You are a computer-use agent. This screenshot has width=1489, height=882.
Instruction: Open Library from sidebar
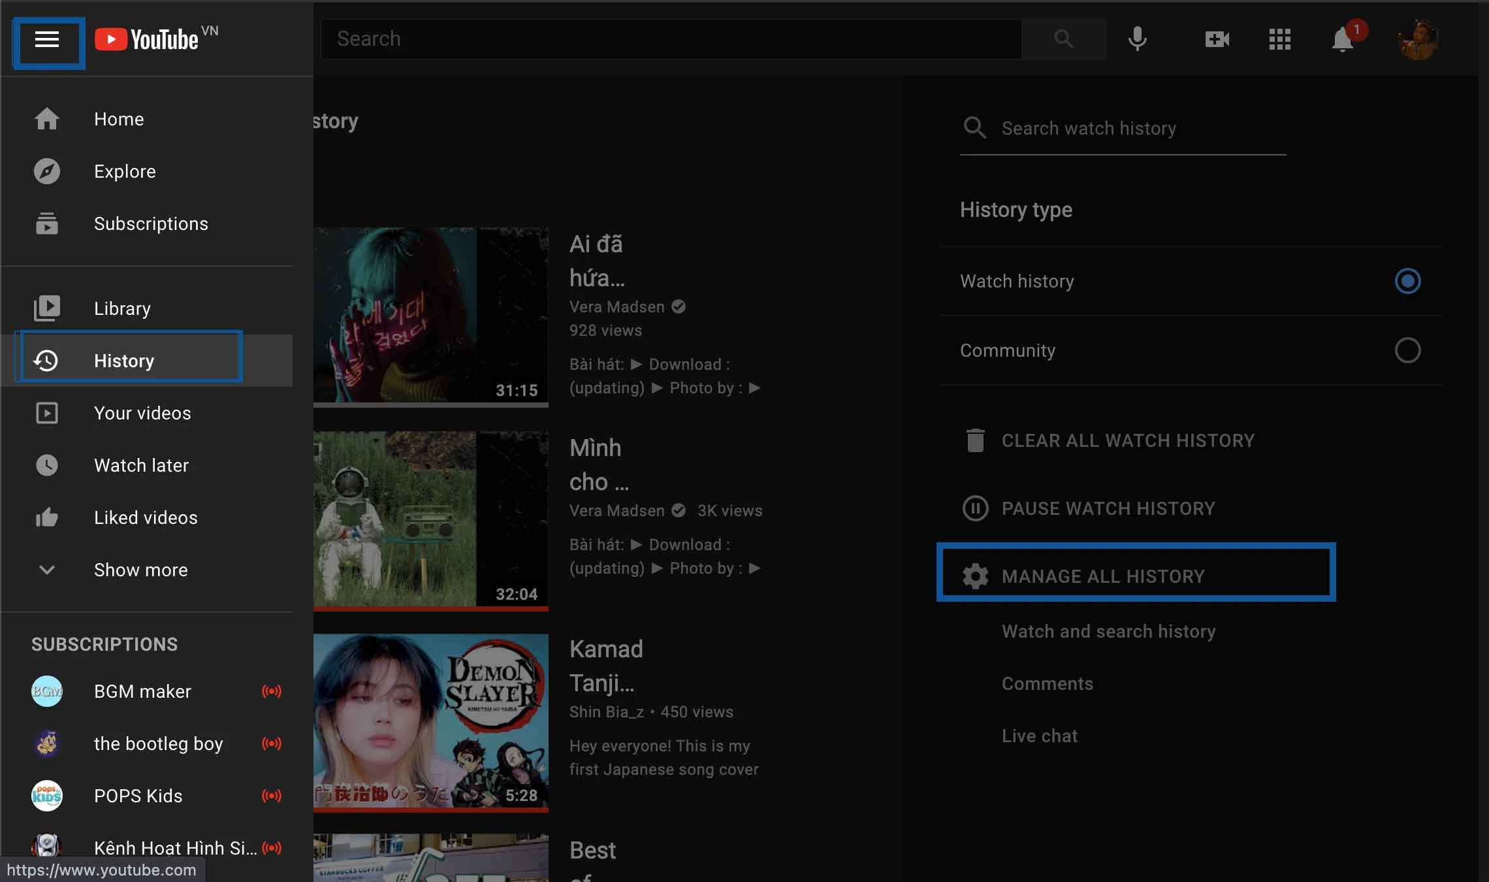click(147, 308)
